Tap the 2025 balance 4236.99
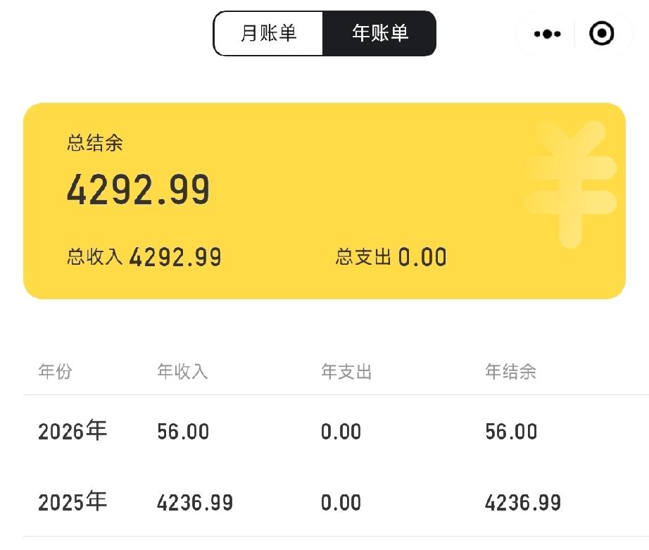Screen dimensions: 649x550 [523, 502]
